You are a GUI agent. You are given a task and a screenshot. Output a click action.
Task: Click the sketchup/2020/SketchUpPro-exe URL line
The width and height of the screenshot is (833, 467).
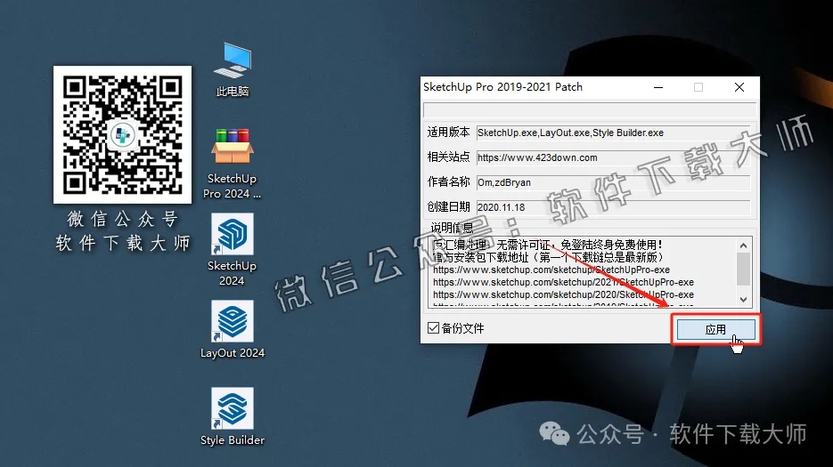click(563, 294)
